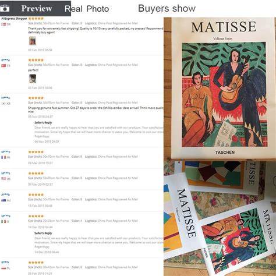
Task: Click the Denmark flag icon
Action: coord(3,24)
